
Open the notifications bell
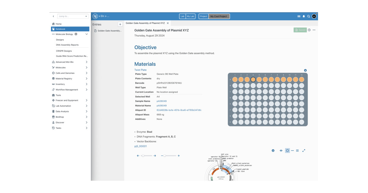pos(304,16)
